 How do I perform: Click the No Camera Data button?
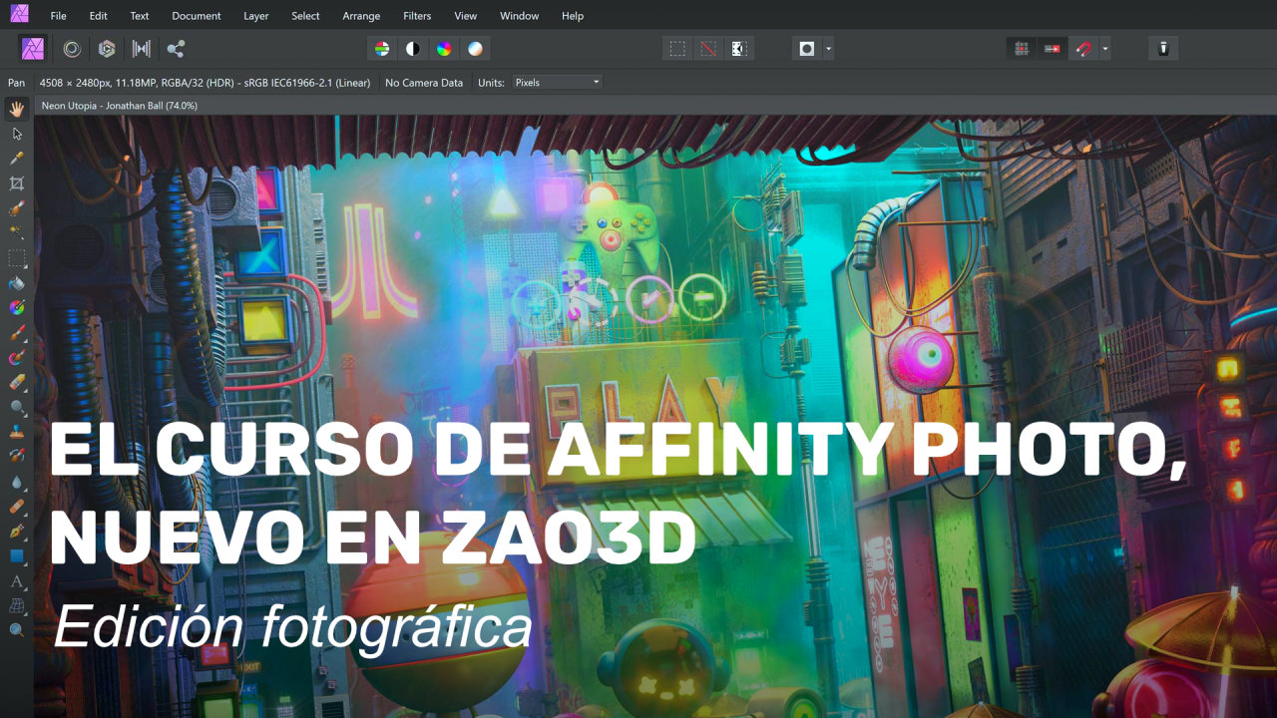click(x=424, y=82)
